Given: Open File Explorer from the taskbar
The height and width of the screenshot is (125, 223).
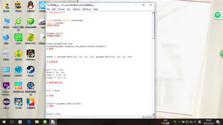Looking at the screenshot, I should point(37,122).
